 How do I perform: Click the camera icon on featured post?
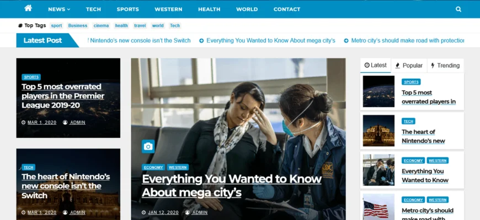click(x=148, y=146)
